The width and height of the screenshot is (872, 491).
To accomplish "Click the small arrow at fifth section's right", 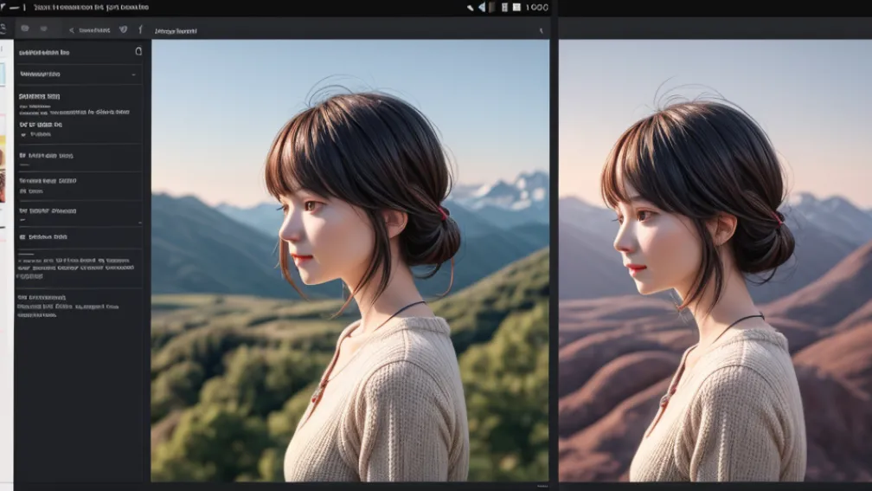I will 139,222.
